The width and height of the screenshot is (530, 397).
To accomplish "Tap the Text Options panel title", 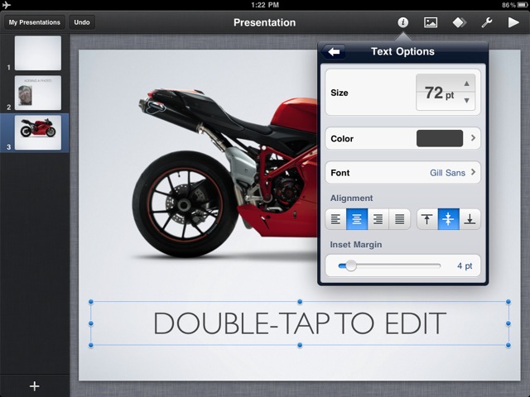I will point(402,51).
